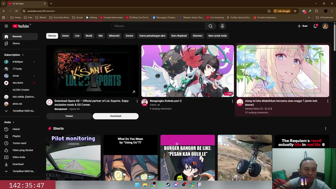This screenshot has width=336, height=189.
Task: Select the Game petualangan aksi chip
Action: coord(152,36)
